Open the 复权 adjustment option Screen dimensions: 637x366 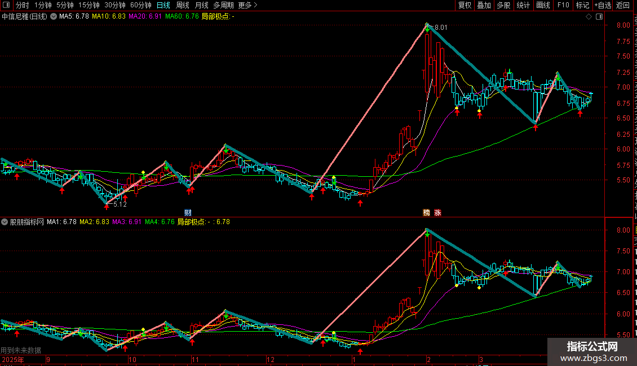(465, 5)
